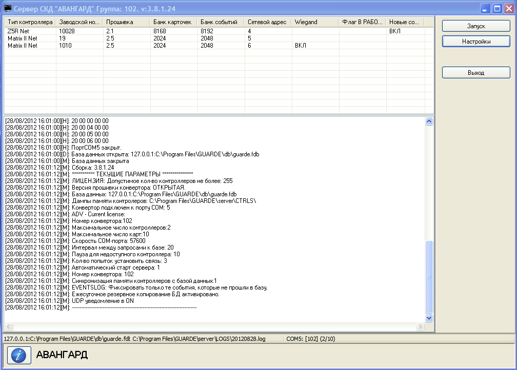517x370 pixels.
Task: Click log line 'Сборка: 3.8.1.24'
Action: click(x=59, y=168)
